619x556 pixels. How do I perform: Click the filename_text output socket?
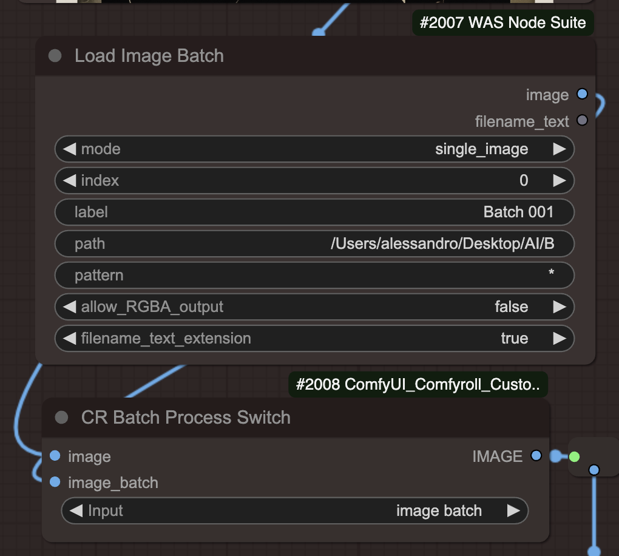(582, 121)
